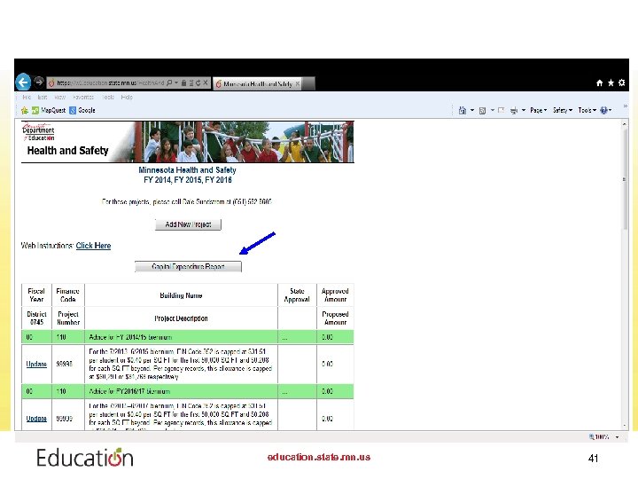Click the Minnesota Health and Safety heading
The image size is (638, 479).
[187, 170]
